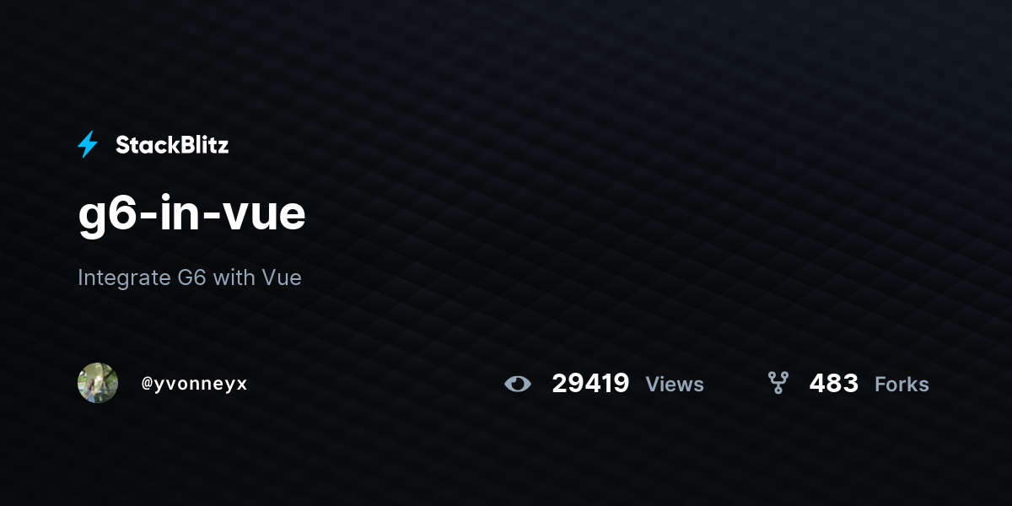
Task: Click the Views label
Action: tap(675, 385)
